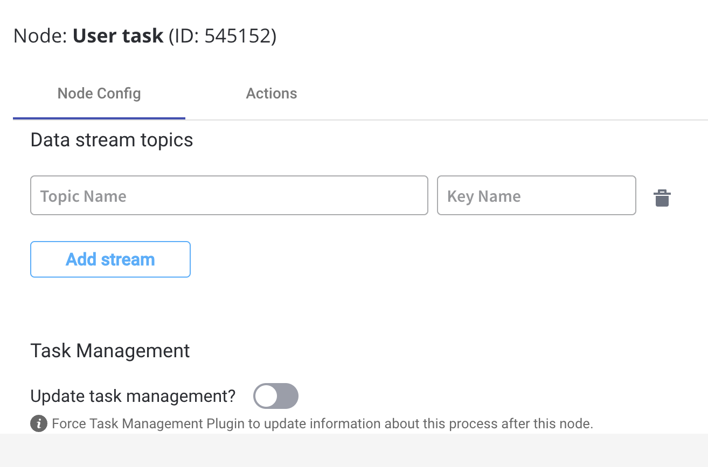708x467 pixels.
Task: Enable the Update task management switch
Action: click(275, 397)
